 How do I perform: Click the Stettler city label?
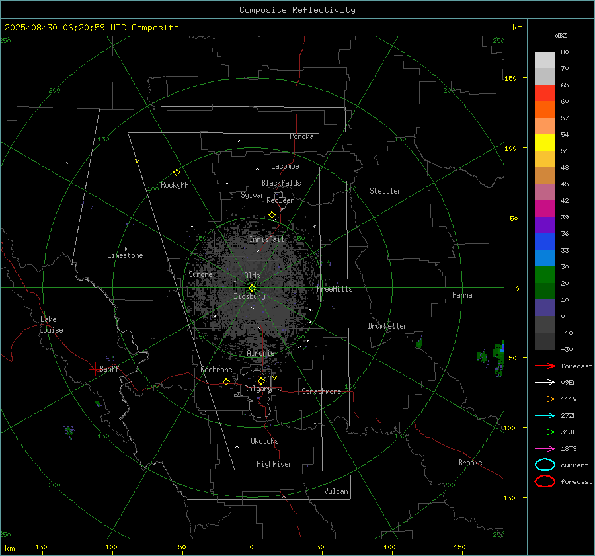[385, 191]
